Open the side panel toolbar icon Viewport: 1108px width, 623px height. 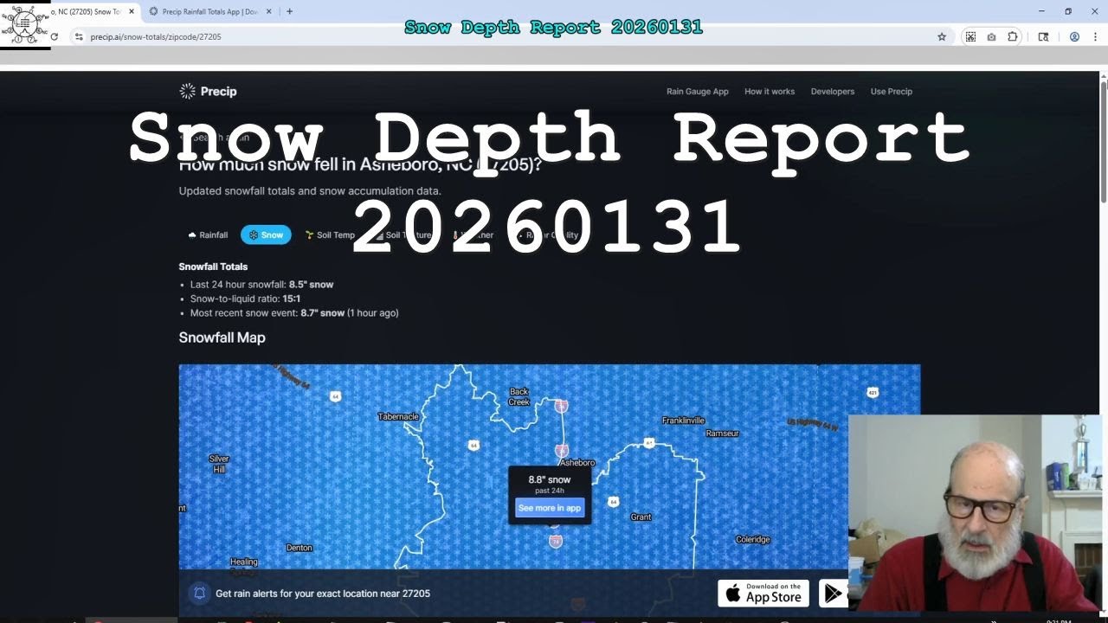point(1043,36)
